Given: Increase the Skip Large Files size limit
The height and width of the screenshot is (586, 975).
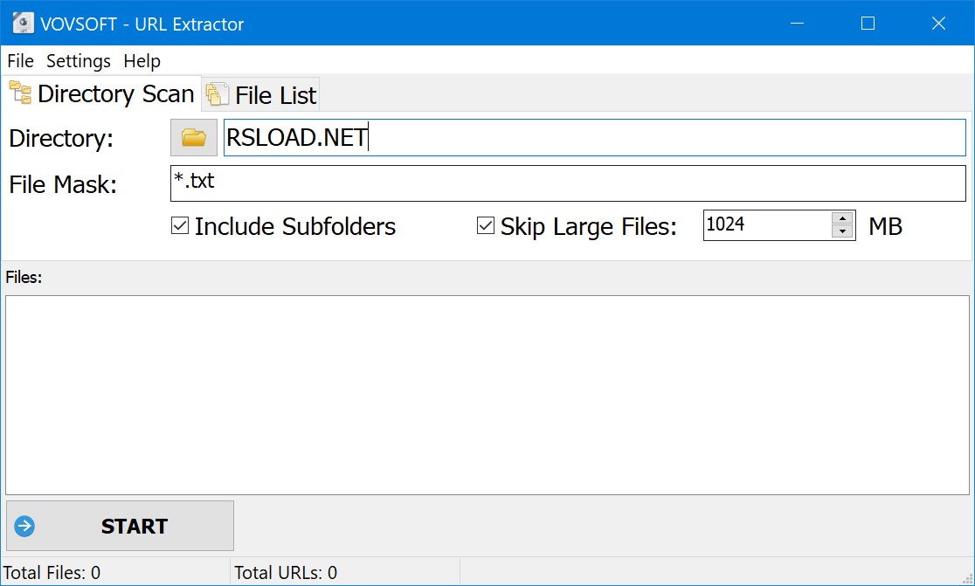Looking at the screenshot, I should click(843, 218).
